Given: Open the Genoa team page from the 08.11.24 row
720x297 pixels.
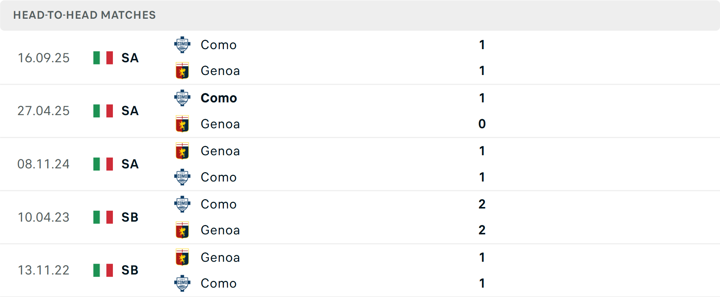Looking at the screenshot, I should (x=220, y=151).
